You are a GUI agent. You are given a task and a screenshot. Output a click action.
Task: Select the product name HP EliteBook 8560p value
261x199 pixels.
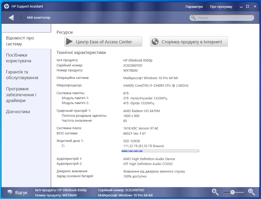(138, 60)
